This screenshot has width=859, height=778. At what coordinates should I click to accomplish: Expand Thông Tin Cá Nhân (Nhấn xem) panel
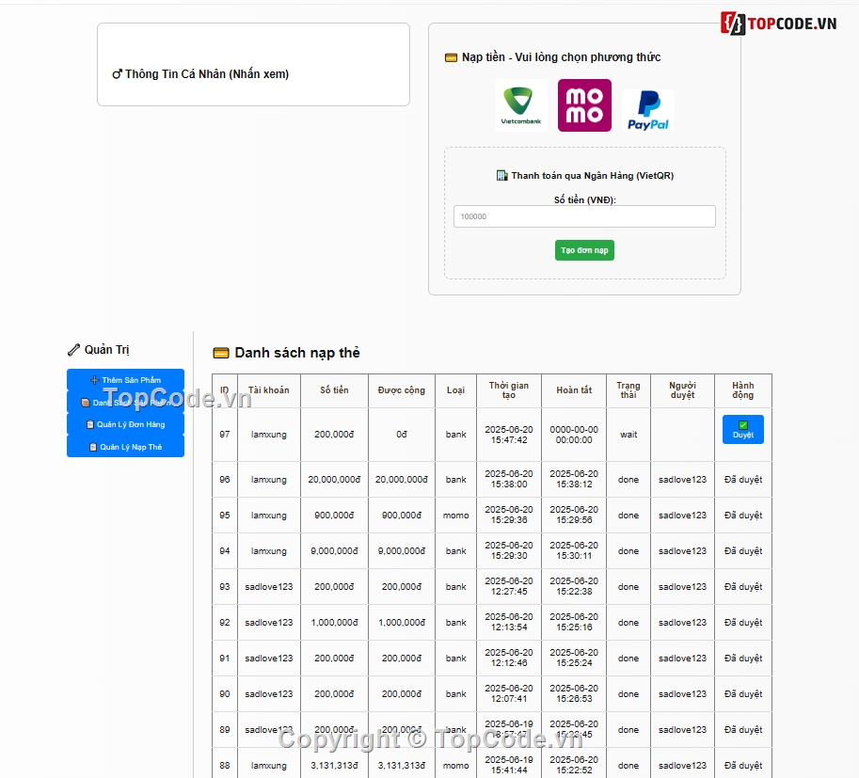(x=254, y=65)
